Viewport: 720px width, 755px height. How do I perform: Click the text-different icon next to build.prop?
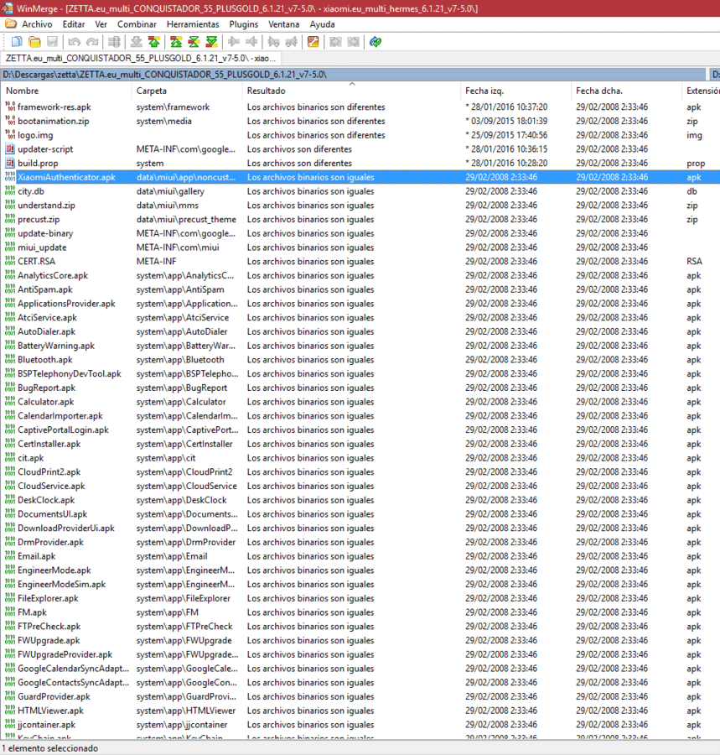(x=10, y=163)
